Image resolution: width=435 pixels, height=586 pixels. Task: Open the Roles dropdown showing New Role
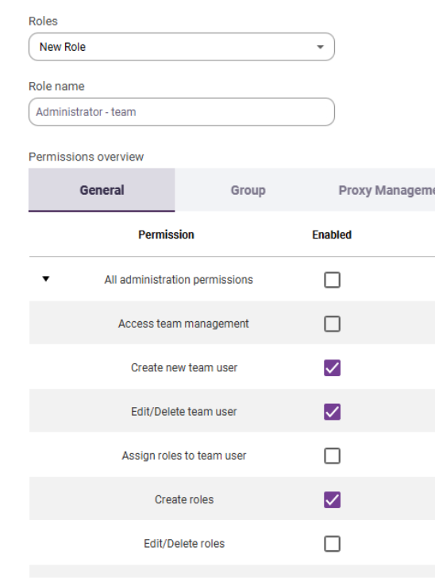pos(181,47)
